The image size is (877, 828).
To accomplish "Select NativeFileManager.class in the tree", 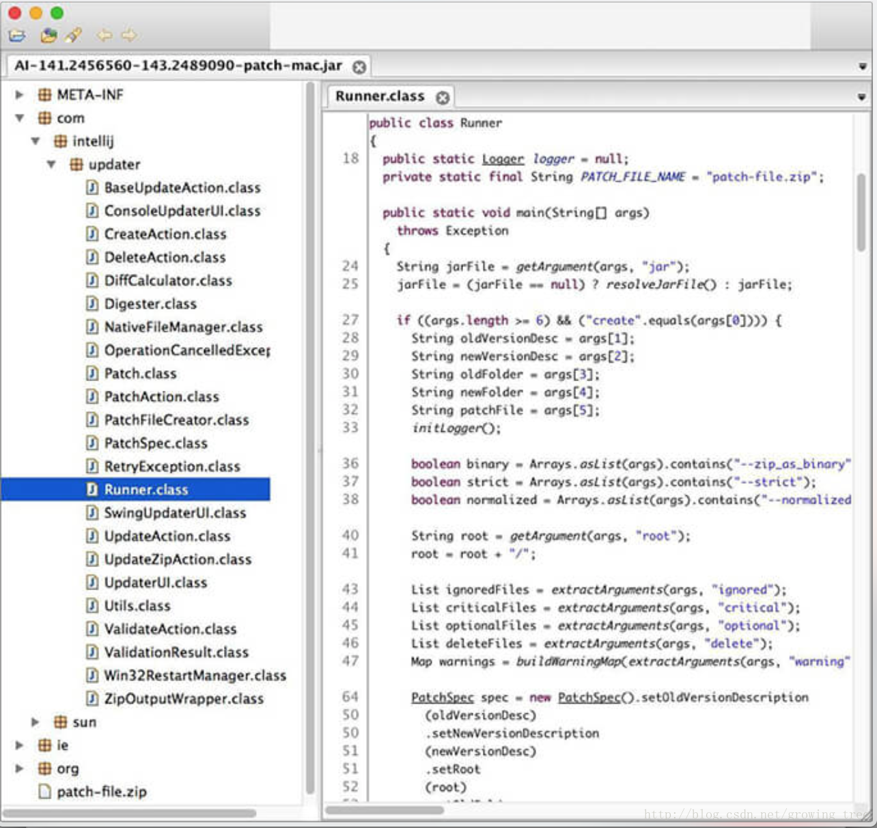I will coord(183,327).
